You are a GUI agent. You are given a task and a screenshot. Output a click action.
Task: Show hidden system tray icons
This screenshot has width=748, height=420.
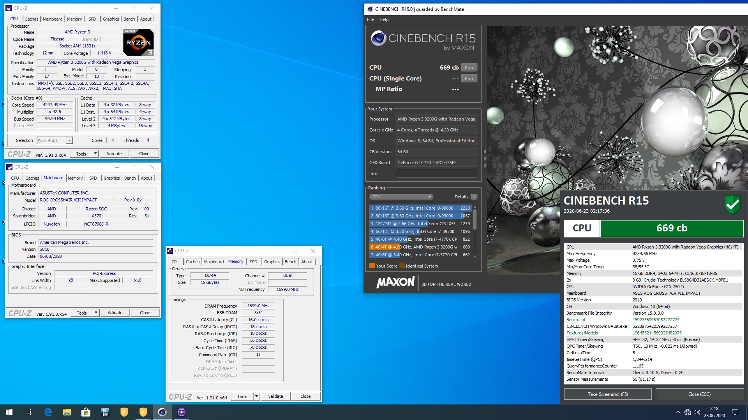point(678,412)
